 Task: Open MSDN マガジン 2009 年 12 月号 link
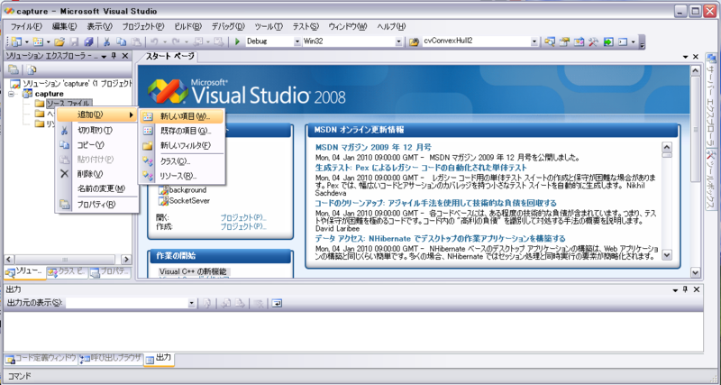click(x=373, y=147)
